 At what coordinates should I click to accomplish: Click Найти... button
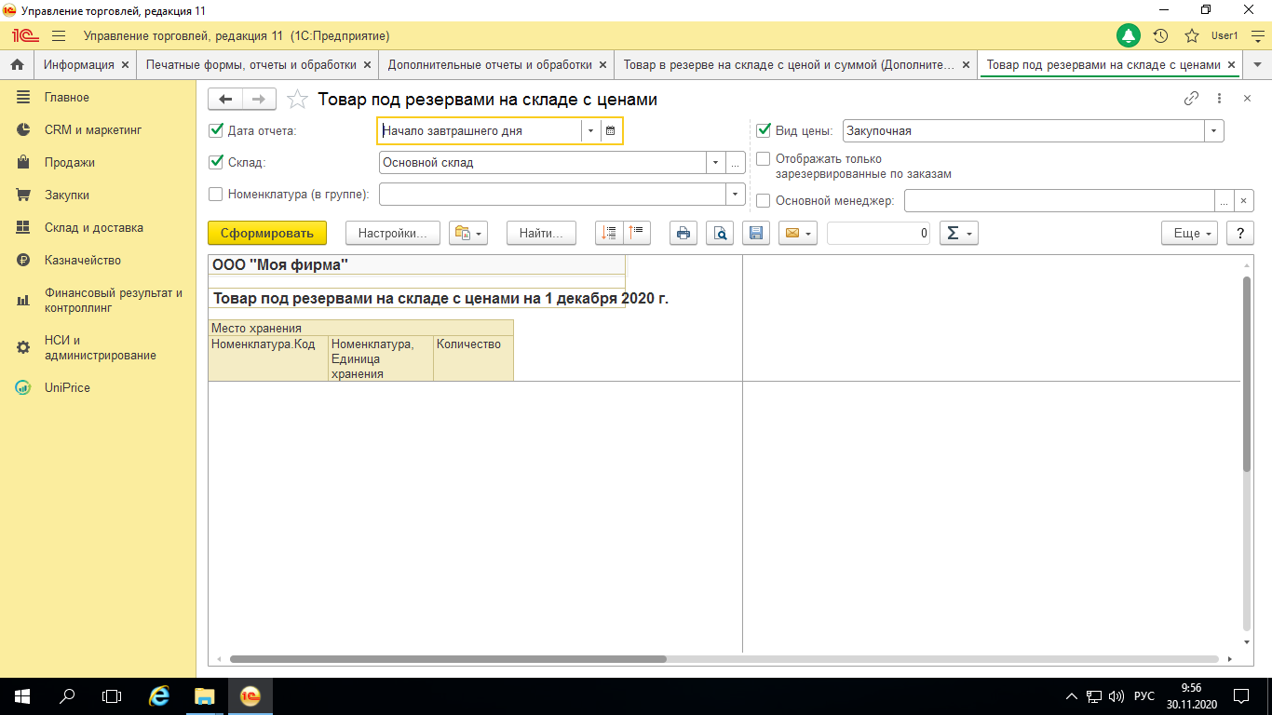pos(541,233)
